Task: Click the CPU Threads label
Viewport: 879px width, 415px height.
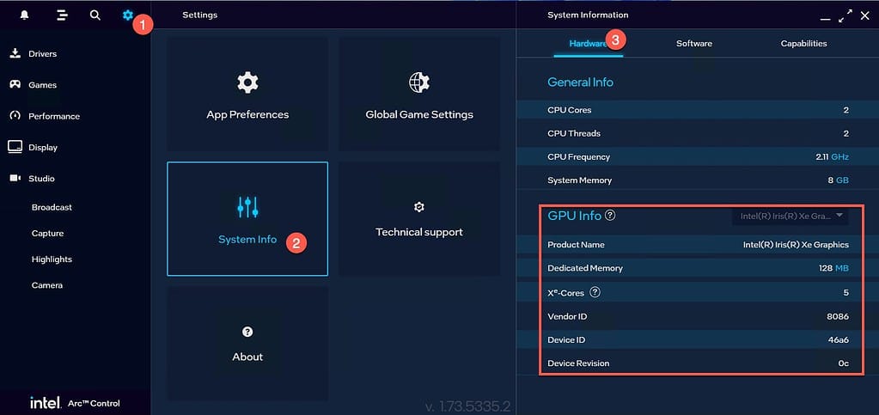Action: coord(573,133)
